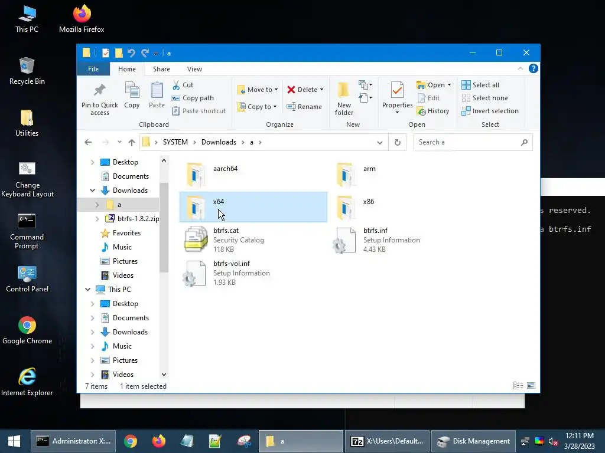Switch to Details view icon
605x453 pixels.
click(x=518, y=386)
